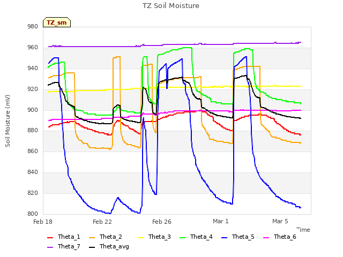Click the Feb 26 x-axis tick label

pyautogui.click(x=162, y=222)
